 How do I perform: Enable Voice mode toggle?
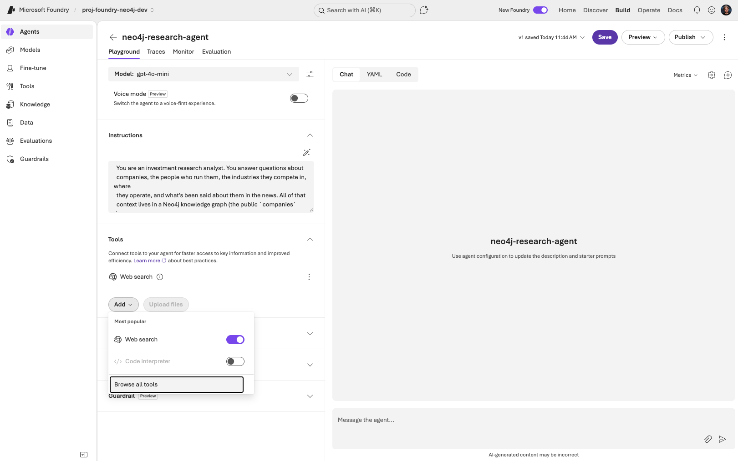299,98
